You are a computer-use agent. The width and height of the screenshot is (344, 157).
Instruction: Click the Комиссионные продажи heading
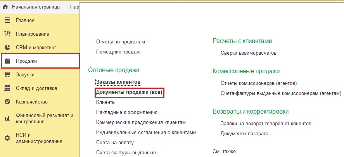pyautogui.click(x=246, y=71)
